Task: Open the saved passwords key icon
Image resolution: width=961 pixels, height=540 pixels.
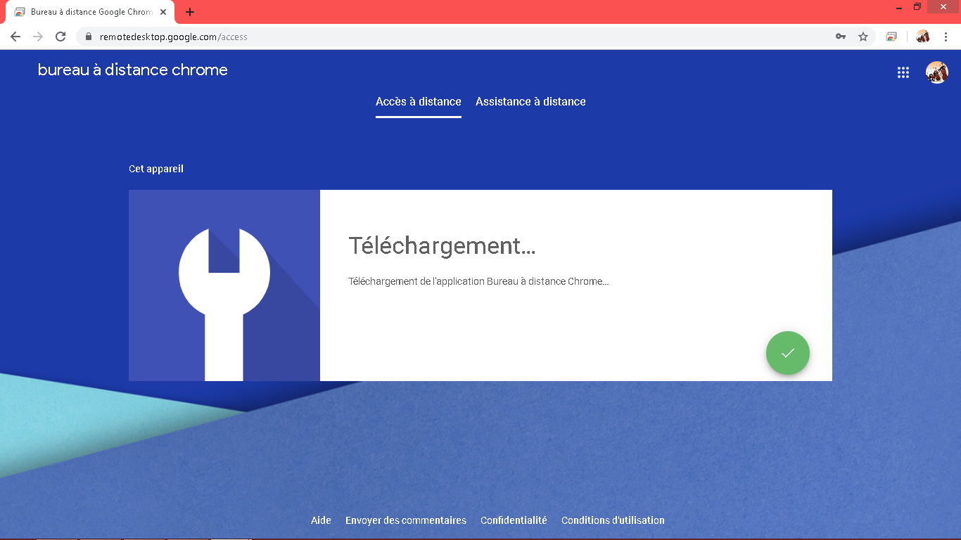Action: tap(841, 37)
